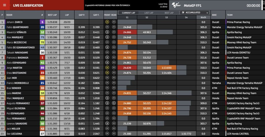This screenshot has height=137, width=265.
Task: Click best lap time 1:29.838
Action: [x=52, y=22]
